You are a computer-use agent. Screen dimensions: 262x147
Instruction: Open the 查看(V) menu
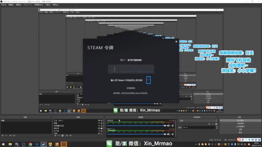tap(19, 5)
